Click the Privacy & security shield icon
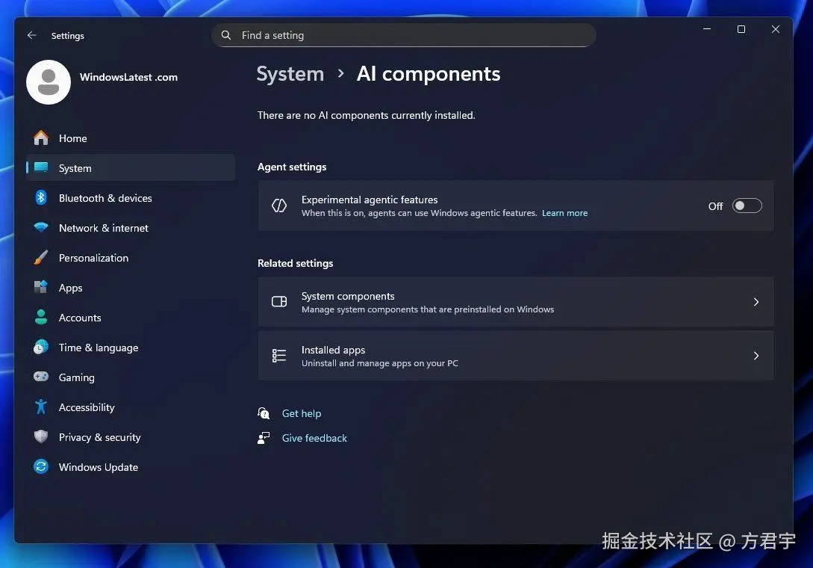This screenshot has width=813, height=568. pyautogui.click(x=41, y=437)
